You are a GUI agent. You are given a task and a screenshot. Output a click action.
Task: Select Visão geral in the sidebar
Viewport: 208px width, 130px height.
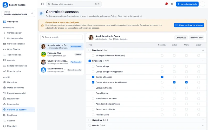(x=18, y=22)
